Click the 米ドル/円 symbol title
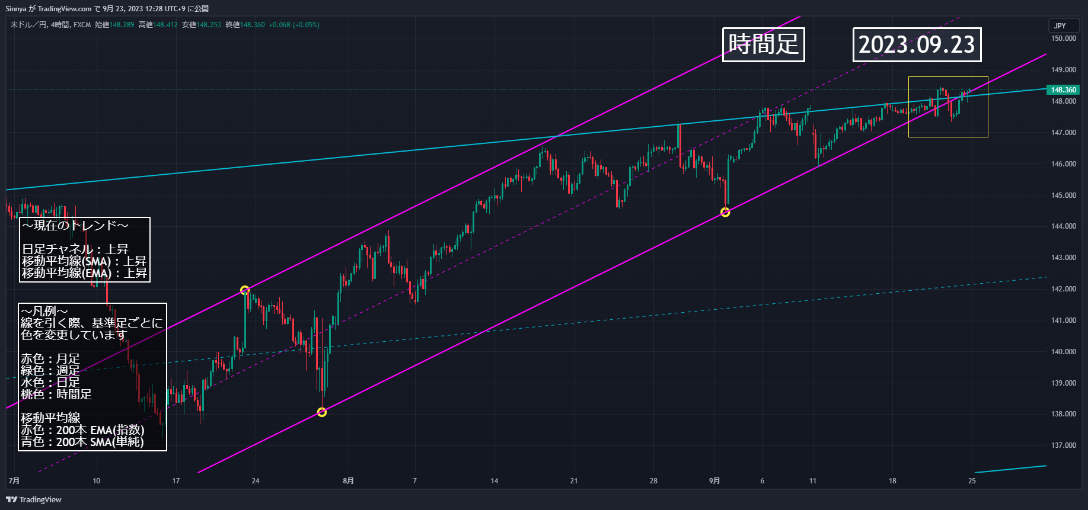The image size is (1088, 510). (28, 25)
